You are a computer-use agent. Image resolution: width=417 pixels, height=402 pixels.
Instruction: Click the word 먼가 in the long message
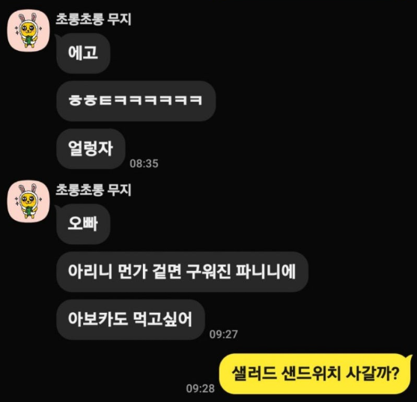tap(133, 272)
